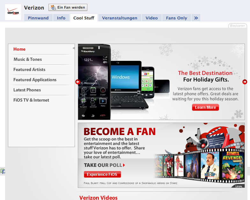Go to the Fans Only tab

176,18
